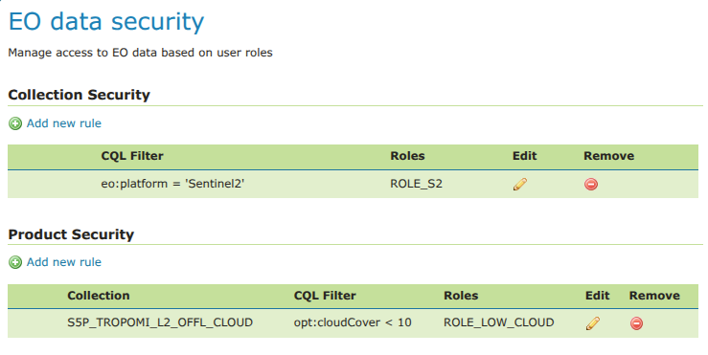The image size is (708, 355).
Task: Open Add new rule link in Collection Security
Action: point(63,123)
